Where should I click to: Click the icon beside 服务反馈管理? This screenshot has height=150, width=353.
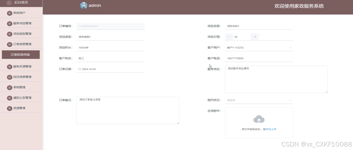(x=10, y=67)
